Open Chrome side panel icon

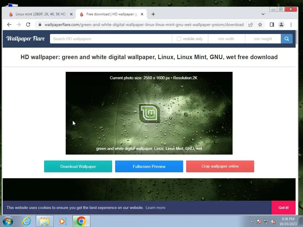pyautogui.click(x=272, y=25)
